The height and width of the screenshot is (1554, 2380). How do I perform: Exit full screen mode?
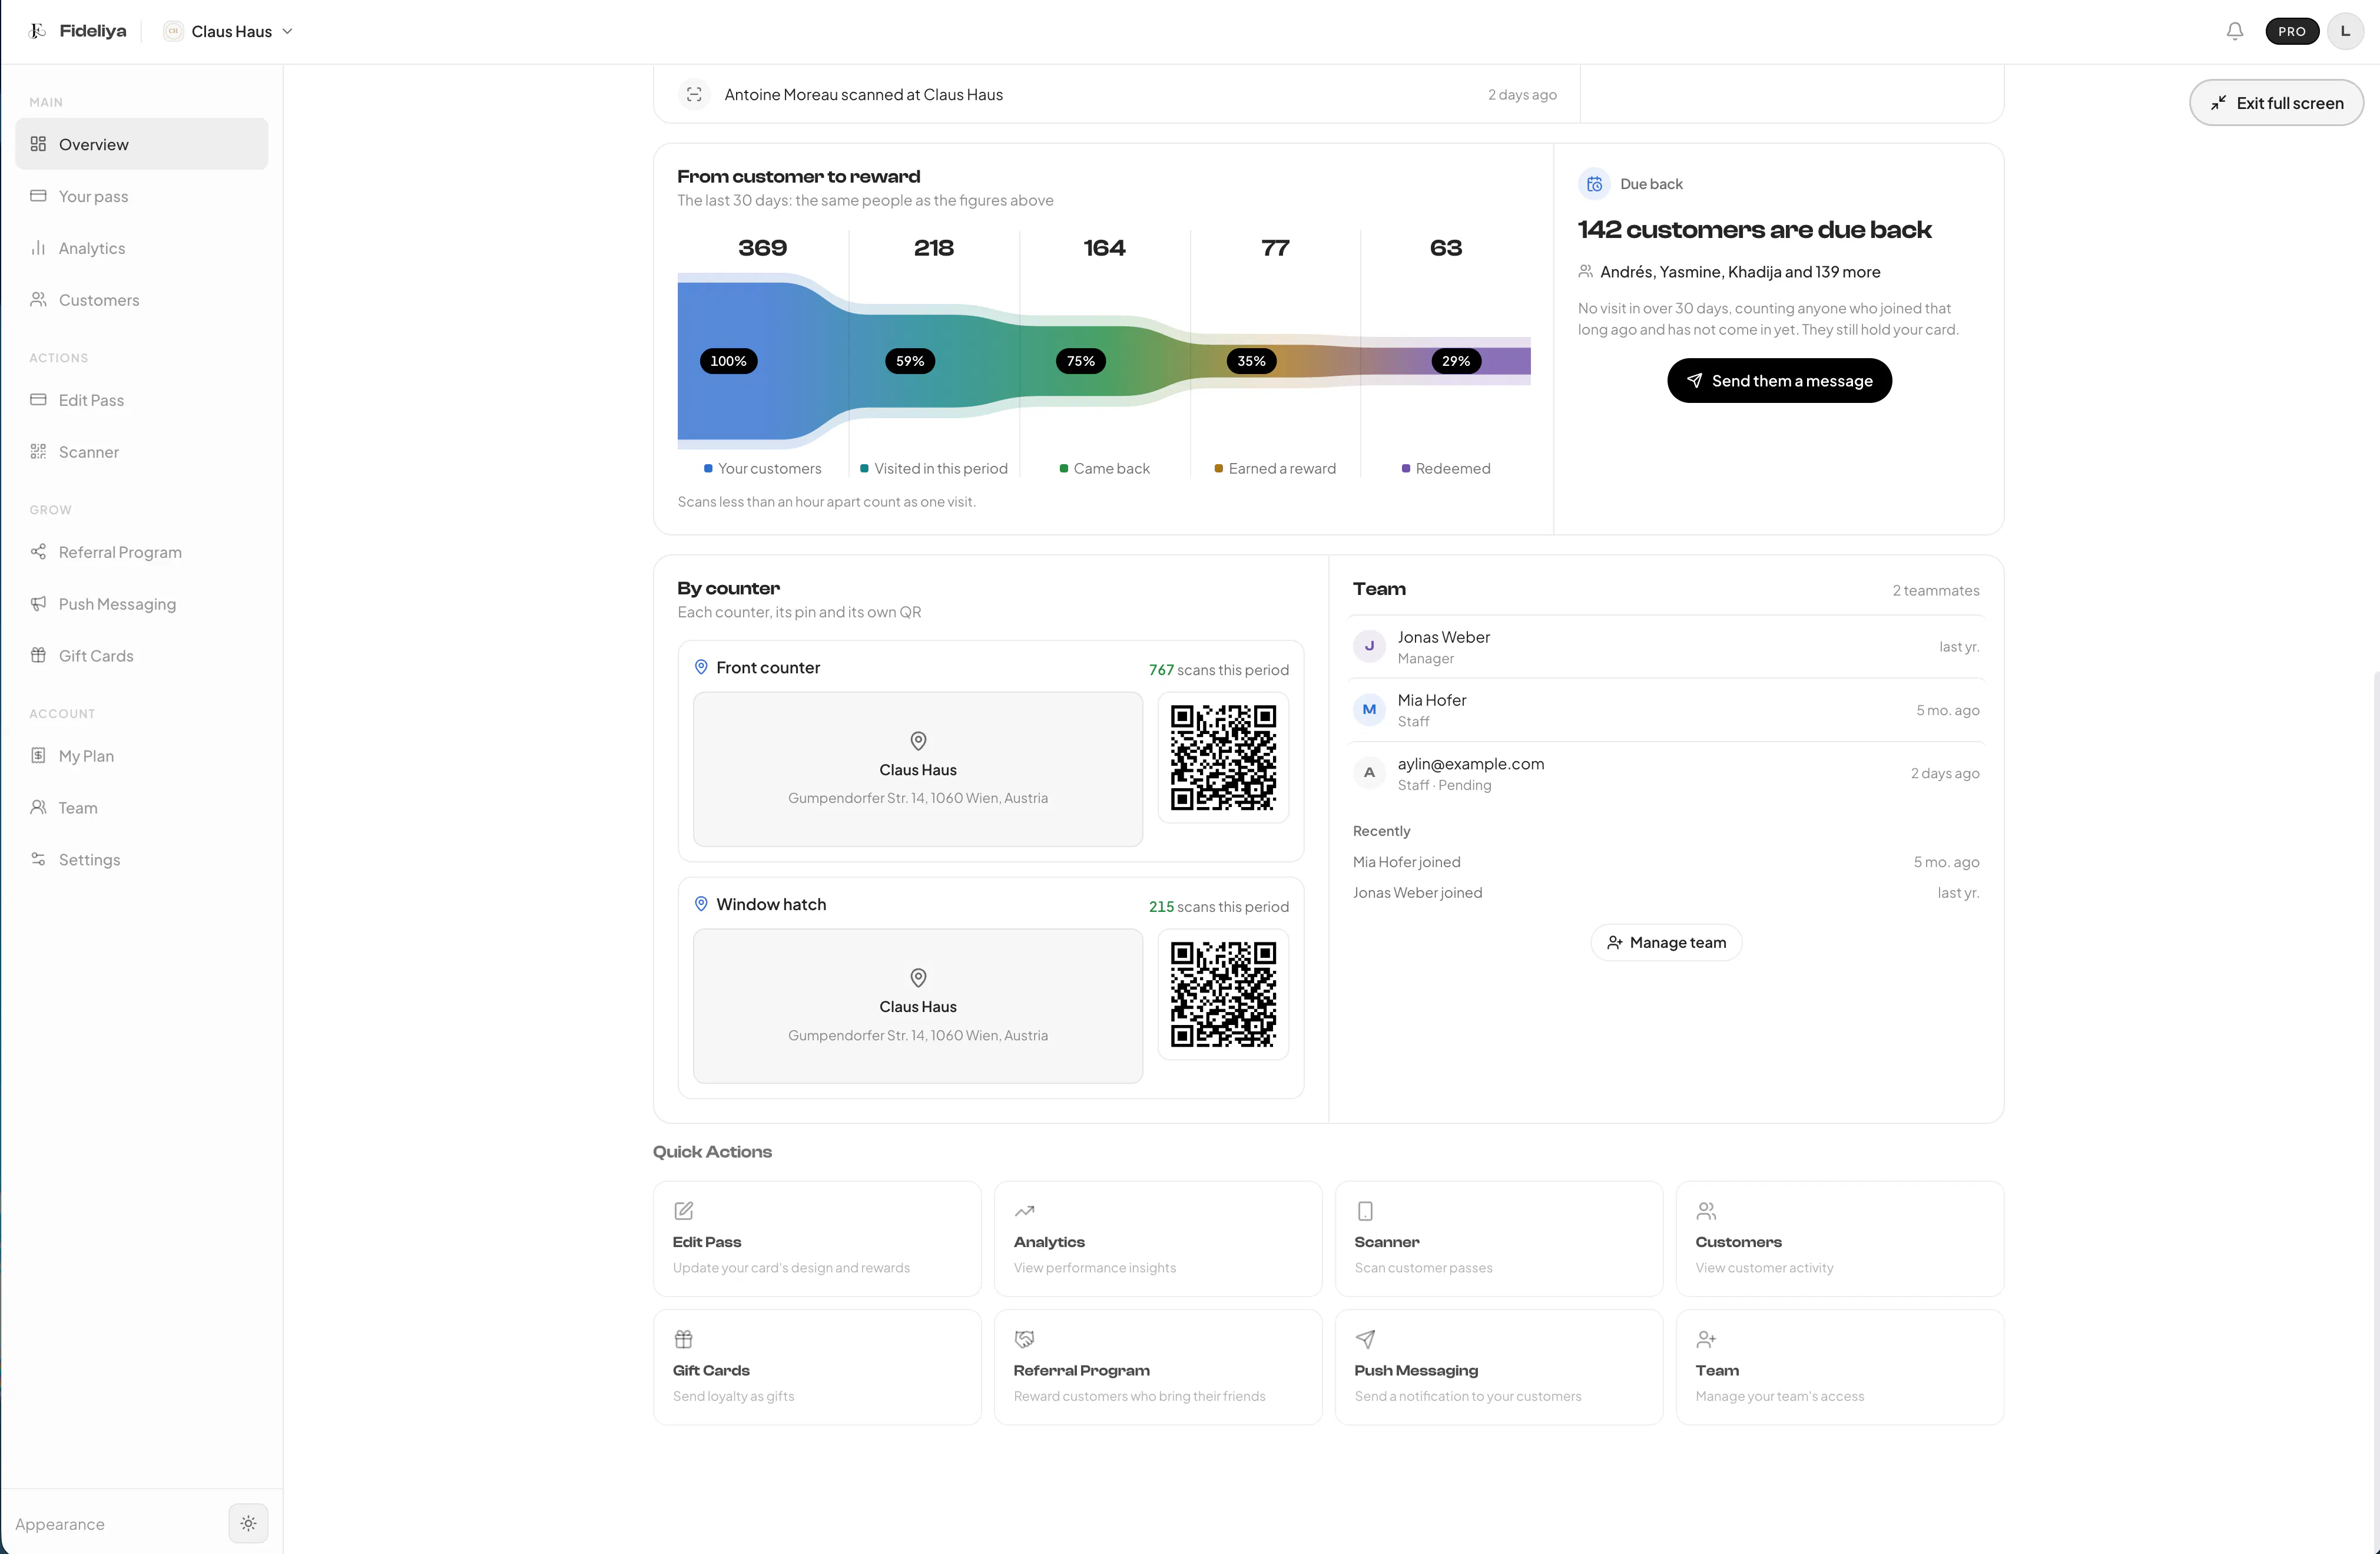point(2276,103)
